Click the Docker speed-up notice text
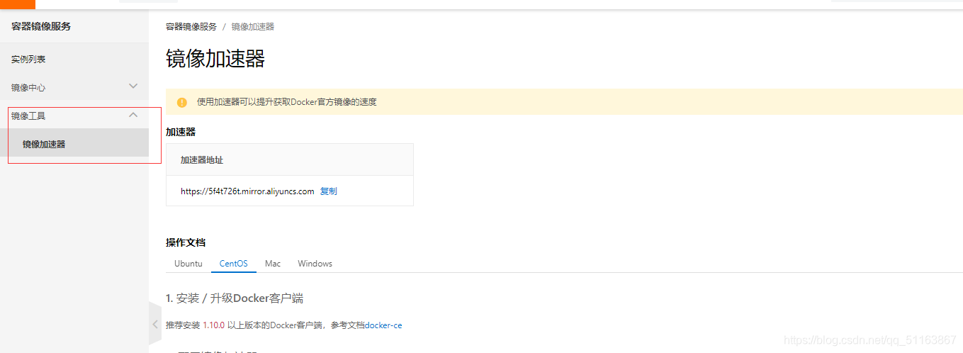Viewport: 963px width, 353px height. [x=287, y=102]
